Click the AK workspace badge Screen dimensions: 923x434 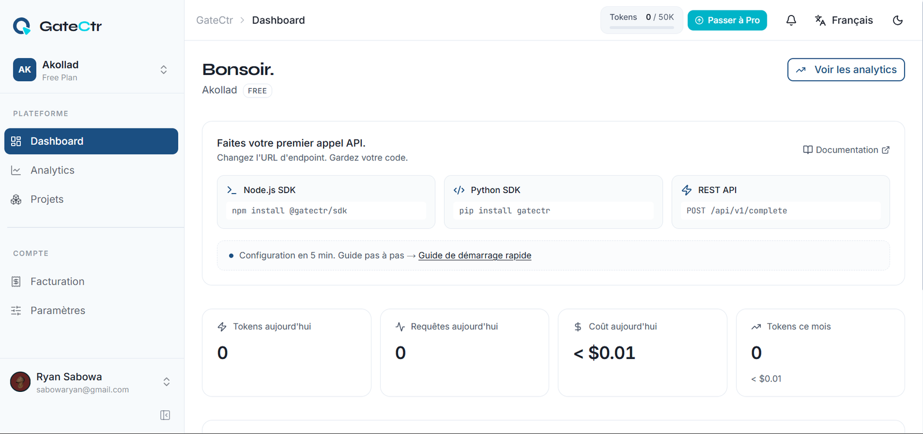click(x=25, y=70)
